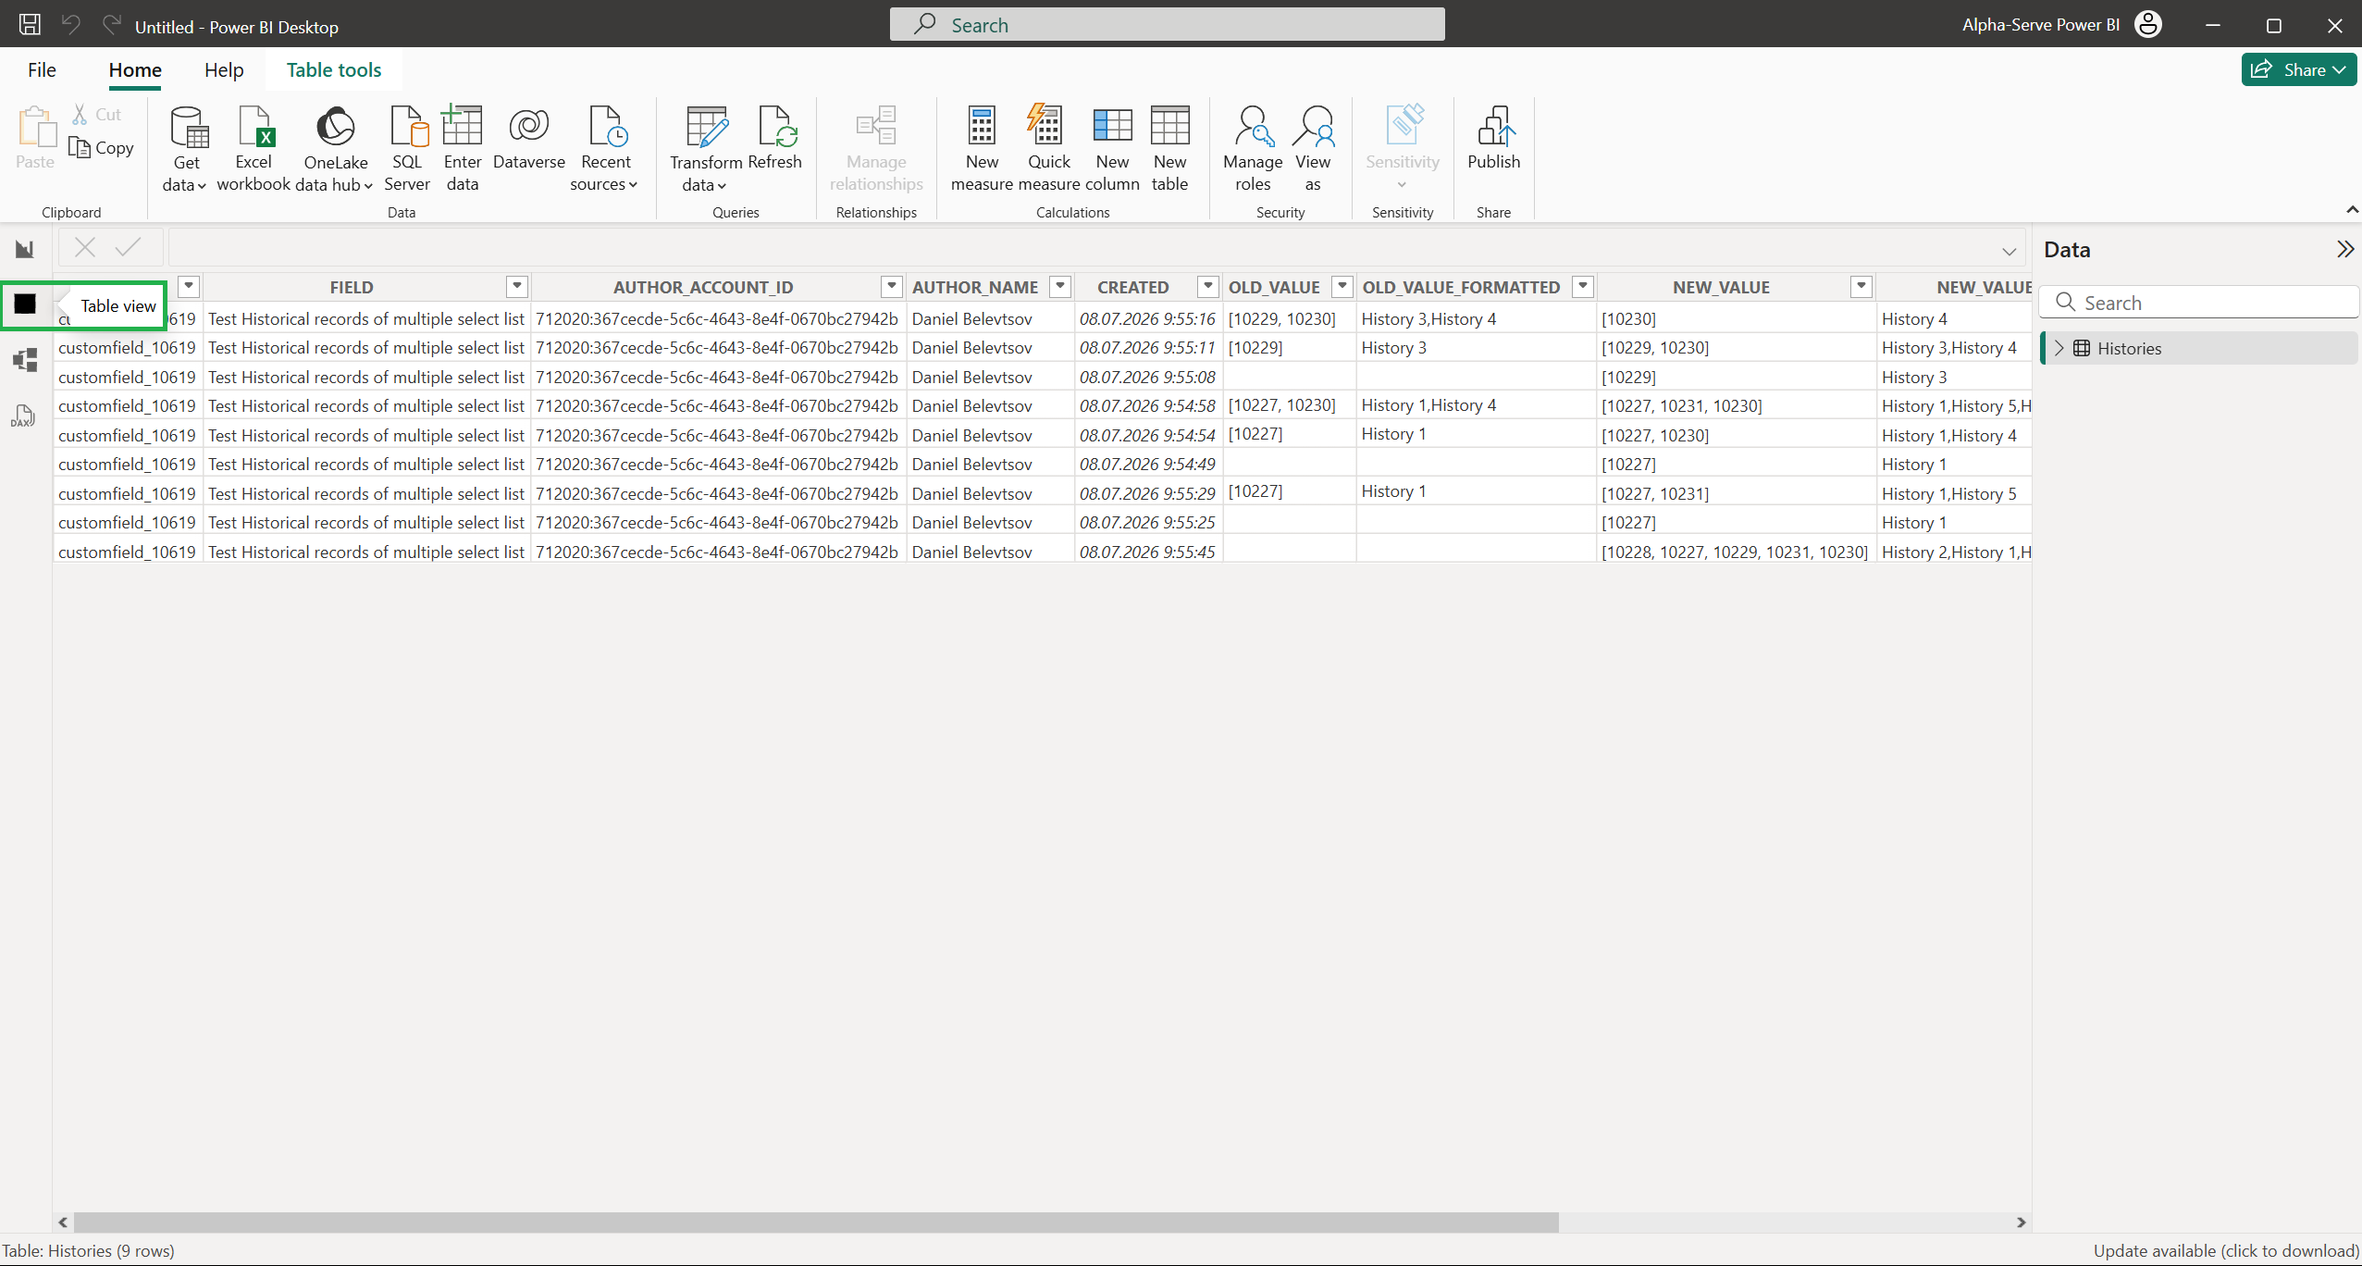
Task: Select cell [10228, 10227, 10229, 10231, 10230]
Action: (x=1735, y=552)
